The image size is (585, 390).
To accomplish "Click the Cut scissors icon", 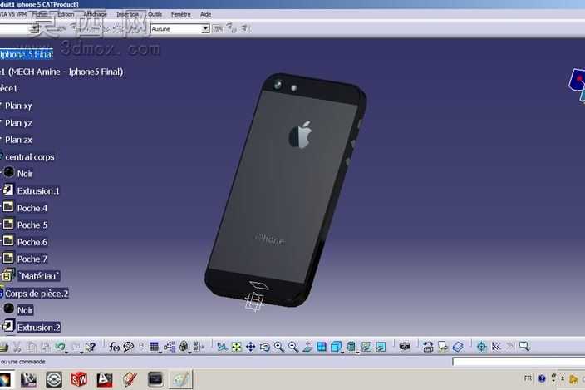I will (x=17, y=347).
